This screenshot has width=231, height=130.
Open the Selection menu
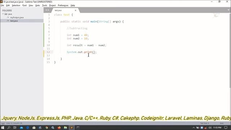tap(16, 5)
